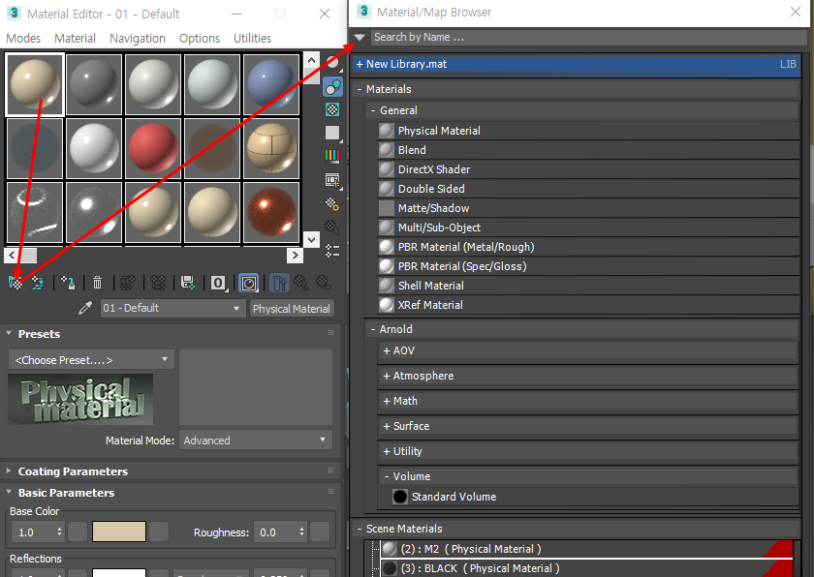Select the Standard Volume material
Screen dimensions: 814x577
click(x=595, y=497)
